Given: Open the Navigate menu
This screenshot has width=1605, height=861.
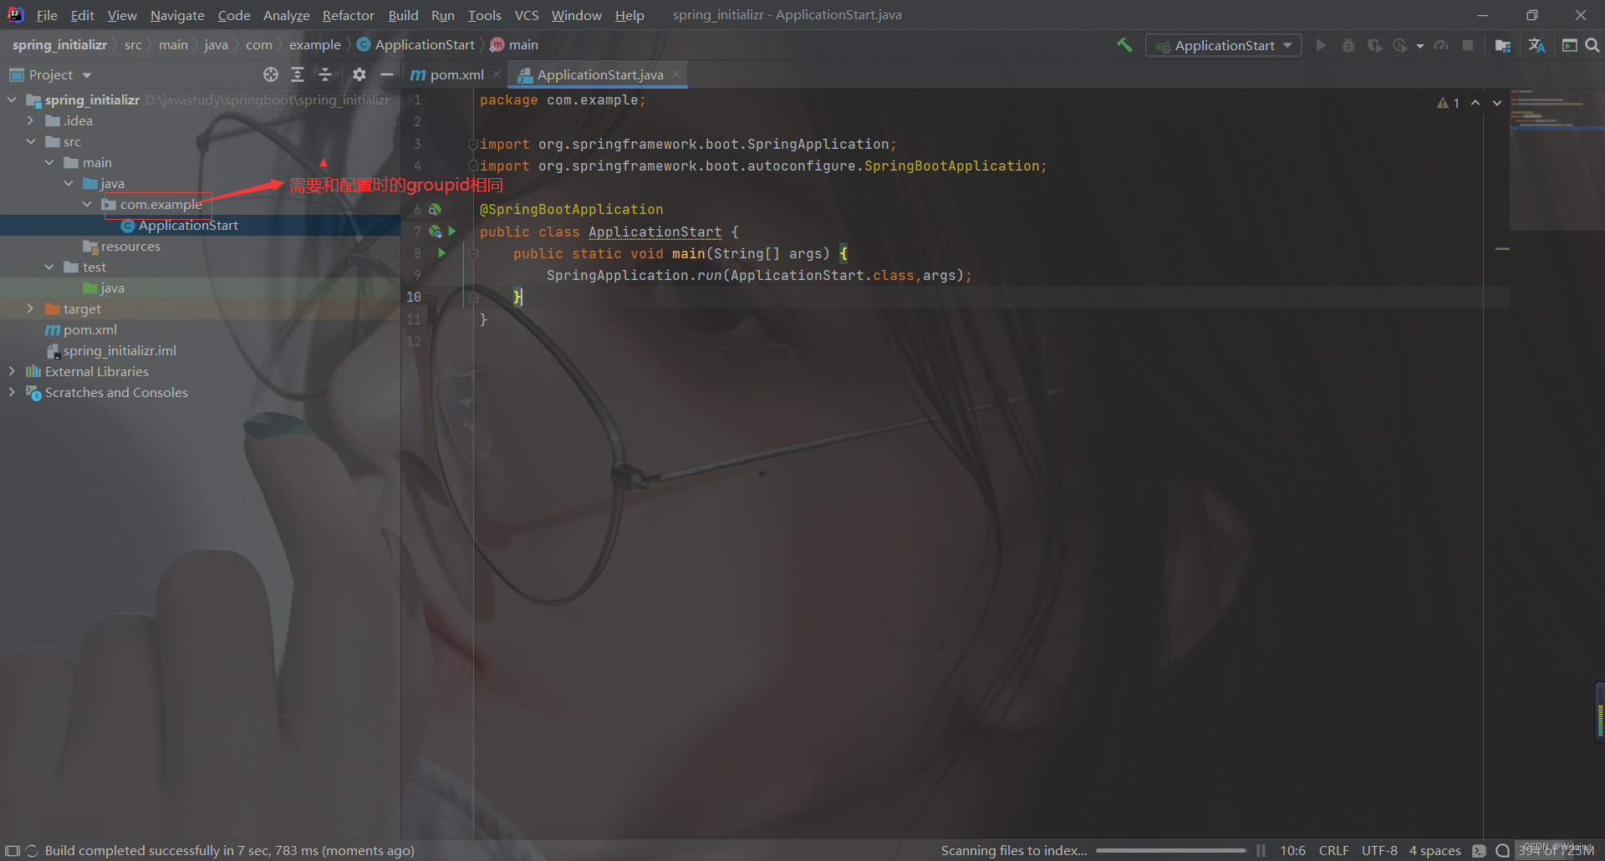Looking at the screenshot, I should (177, 15).
